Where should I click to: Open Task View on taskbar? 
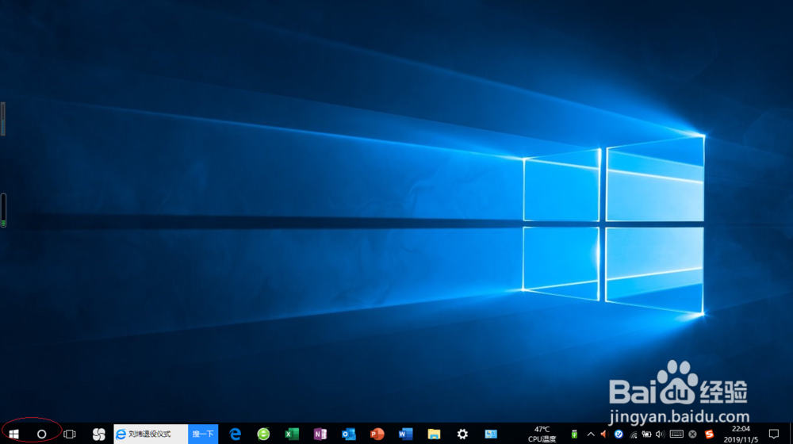[x=70, y=434]
